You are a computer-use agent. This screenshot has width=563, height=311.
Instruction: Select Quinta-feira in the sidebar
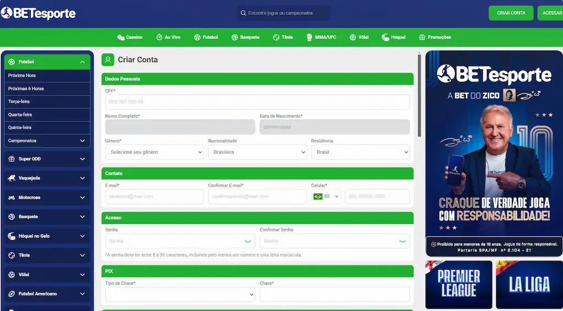pos(47,127)
